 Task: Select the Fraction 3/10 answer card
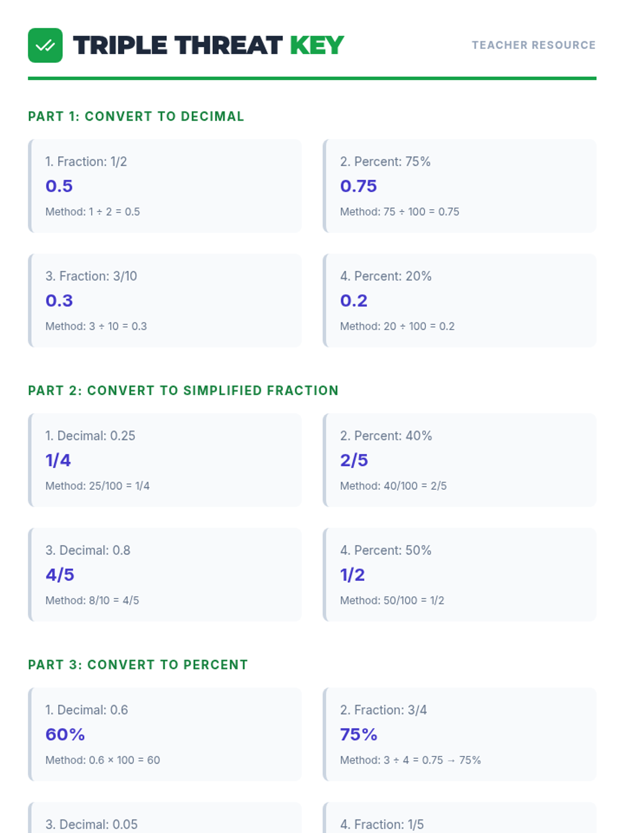(x=165, y=300)
